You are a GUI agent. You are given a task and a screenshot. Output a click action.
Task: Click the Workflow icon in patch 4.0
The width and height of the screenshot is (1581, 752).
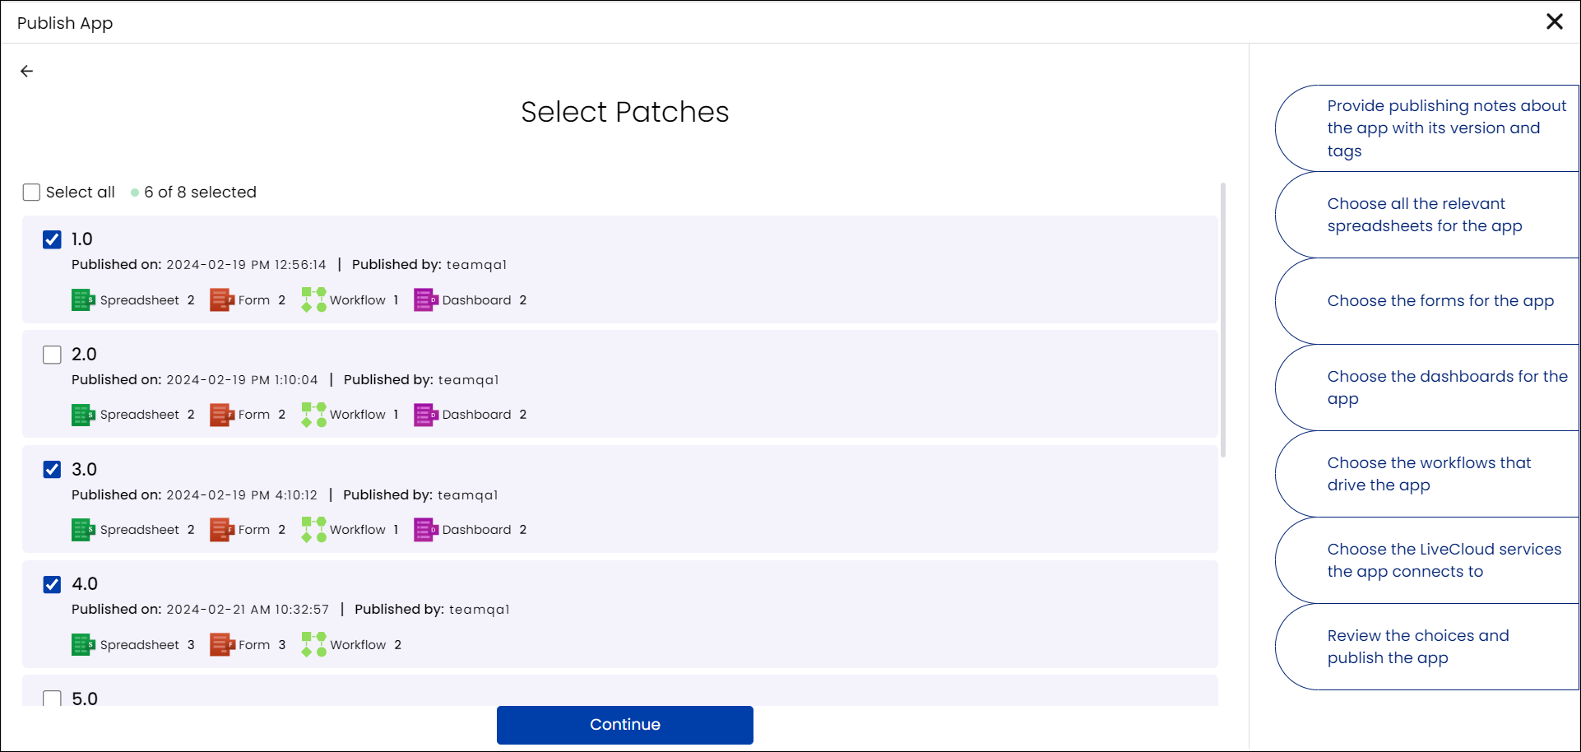[313, 645]
